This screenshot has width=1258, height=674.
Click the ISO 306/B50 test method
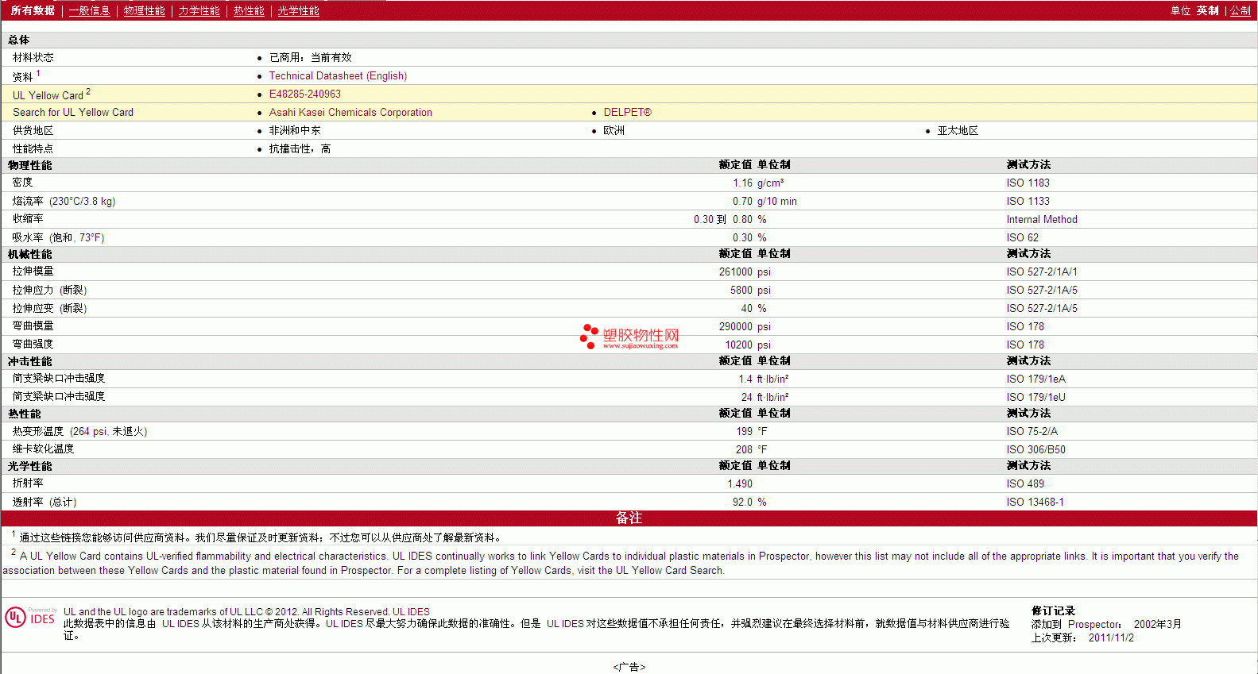click(1036, 449)
